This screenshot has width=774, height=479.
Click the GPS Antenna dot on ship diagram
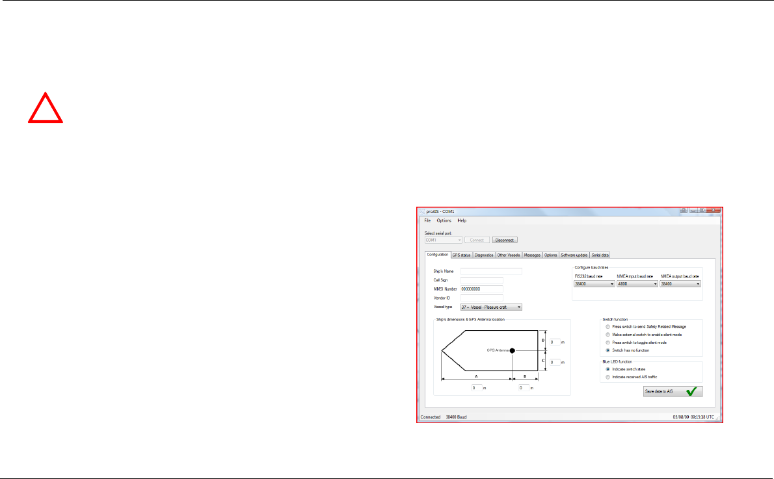[x=513, y=350]
